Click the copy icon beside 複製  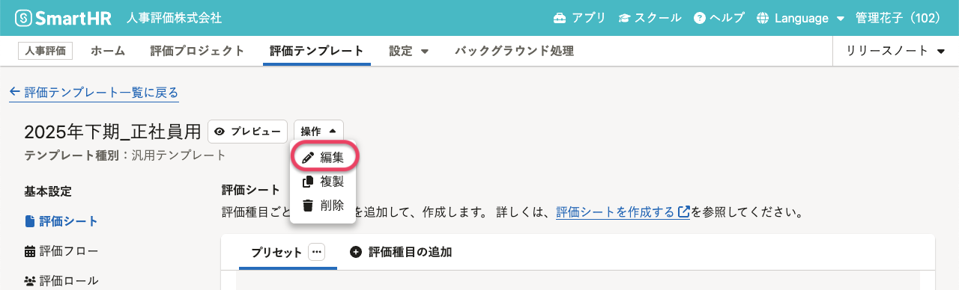[x=307, y=182]
